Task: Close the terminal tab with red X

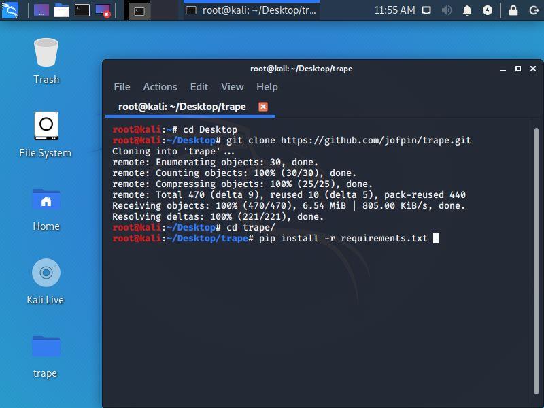Action: click(x=263, y=107)
